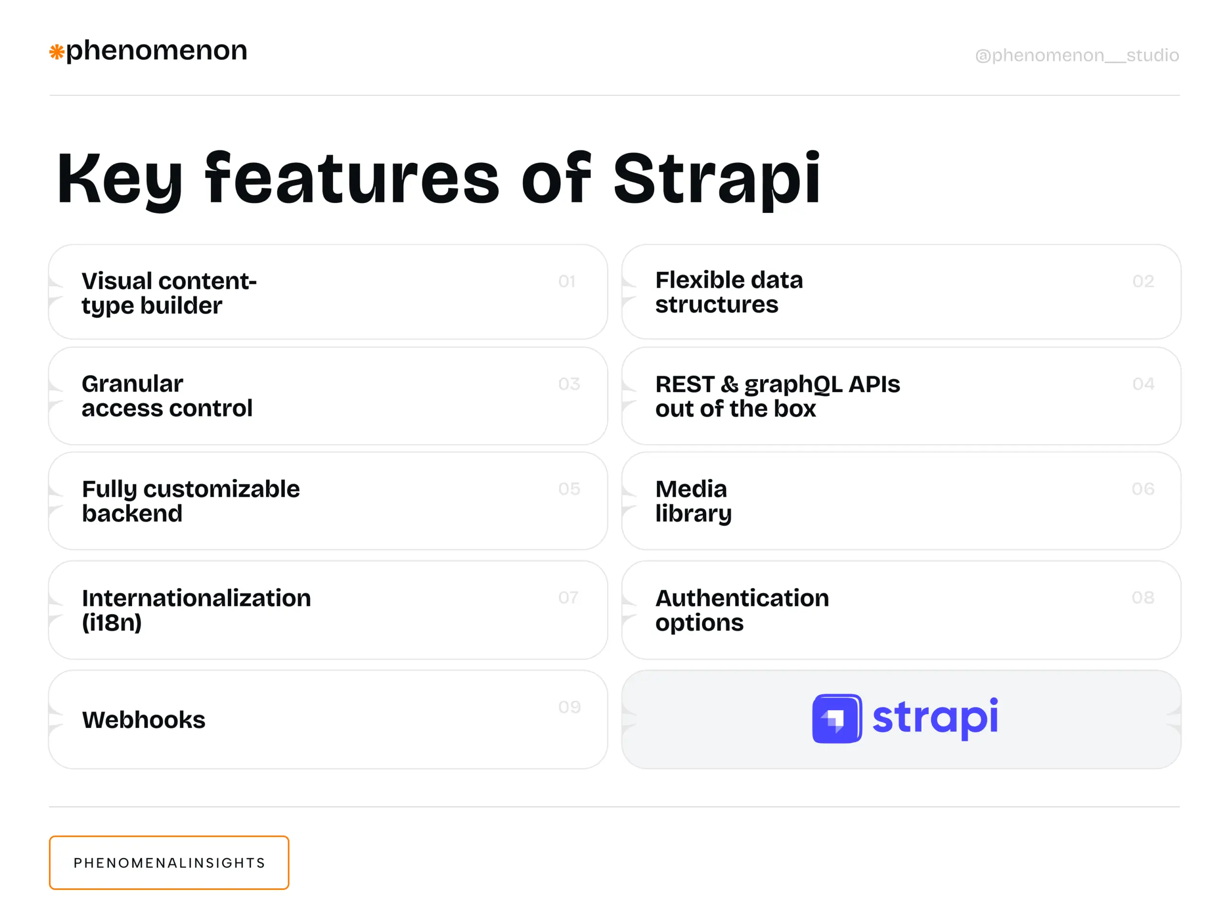Click the phenomenon wordmark in the header
This screenshot has height=919, width=1225.
[156, 50]
